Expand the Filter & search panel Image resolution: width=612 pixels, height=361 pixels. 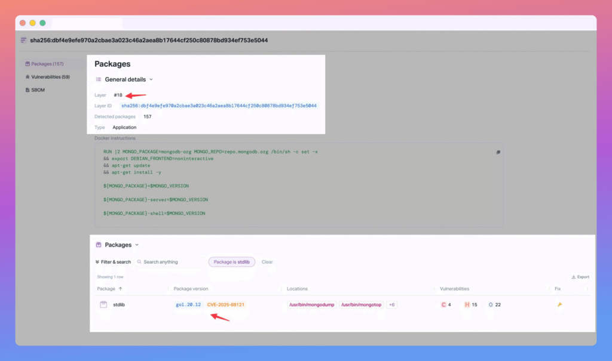click(113, 262)
